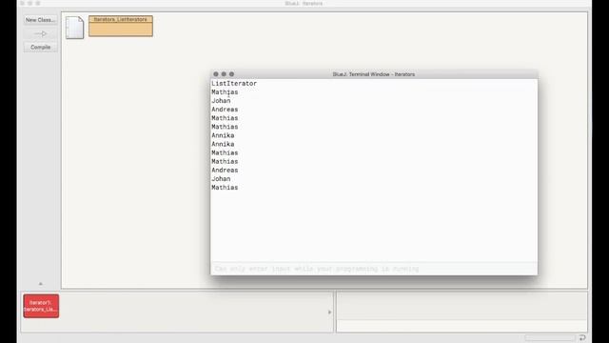Click the code pad input line
The image size is (609, 343).
462,326
